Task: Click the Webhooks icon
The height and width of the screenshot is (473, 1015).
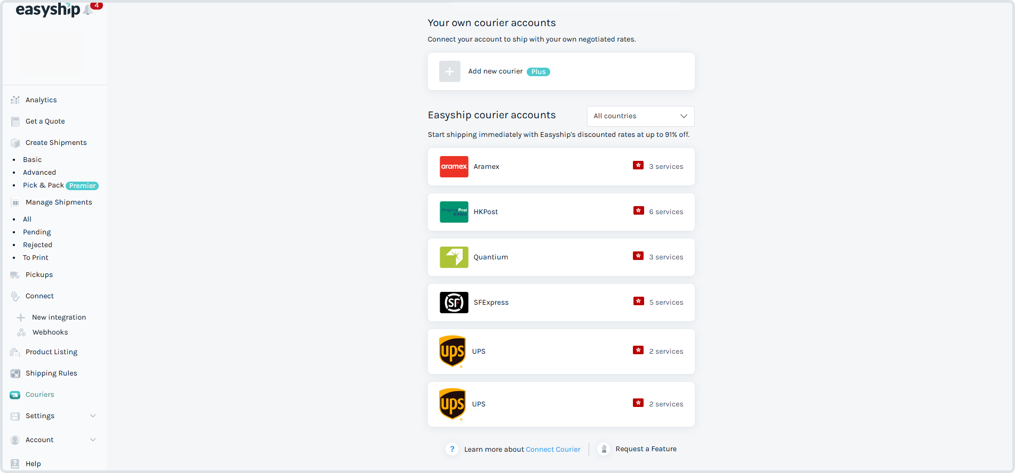Action: pyautogui.click(x=21, y=332)
